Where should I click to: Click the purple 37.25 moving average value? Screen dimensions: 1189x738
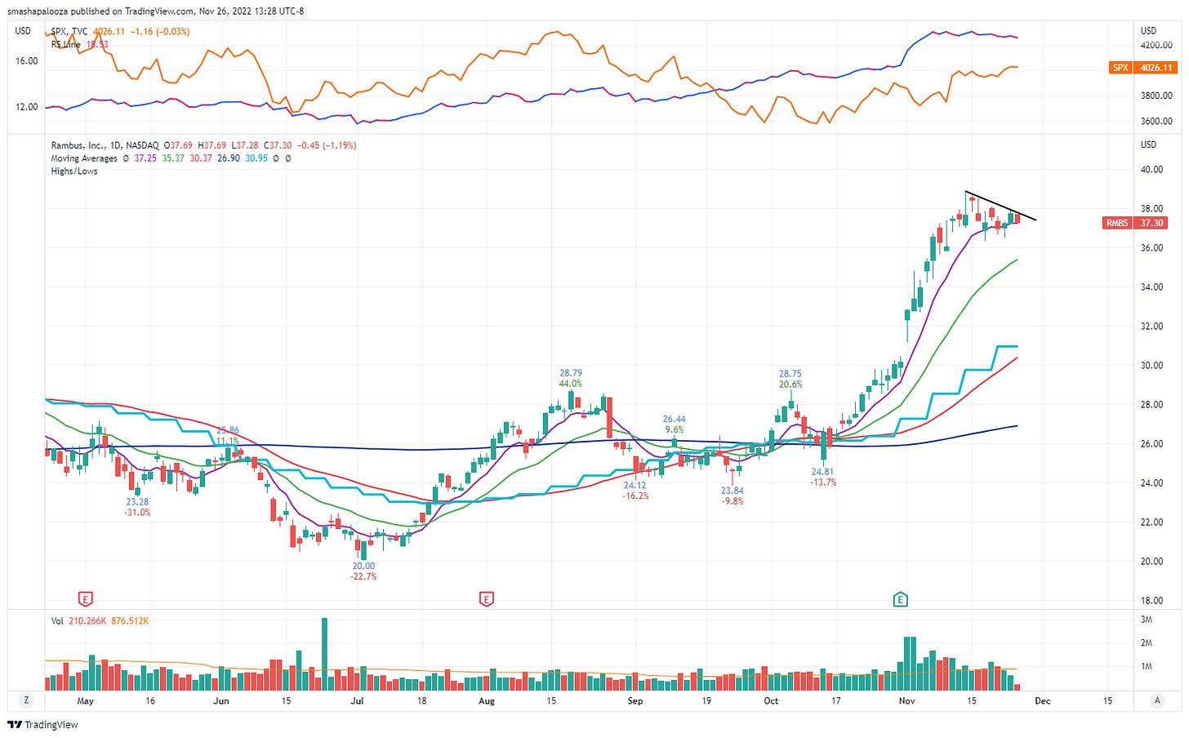pyautogui.click(x=145, y=158)
